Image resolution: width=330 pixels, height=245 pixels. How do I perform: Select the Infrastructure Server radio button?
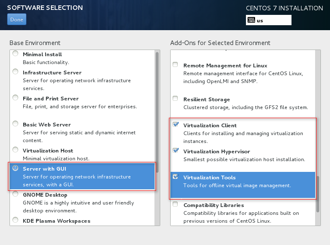(15, 71)
